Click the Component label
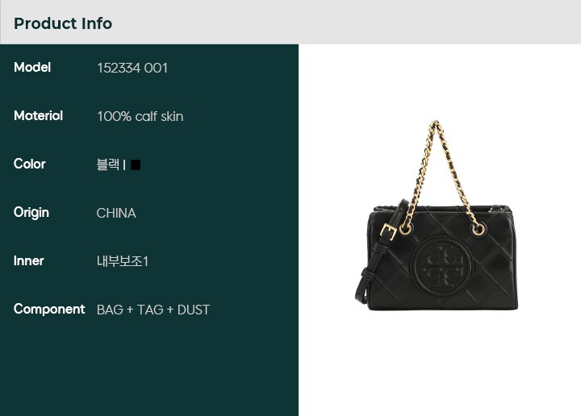This screenshot has width=581, height=416. click(49, 309)
